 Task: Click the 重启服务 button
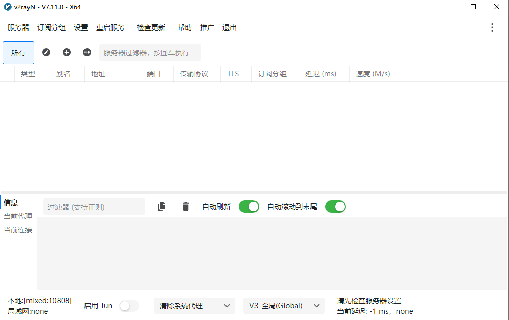[110, 27]
